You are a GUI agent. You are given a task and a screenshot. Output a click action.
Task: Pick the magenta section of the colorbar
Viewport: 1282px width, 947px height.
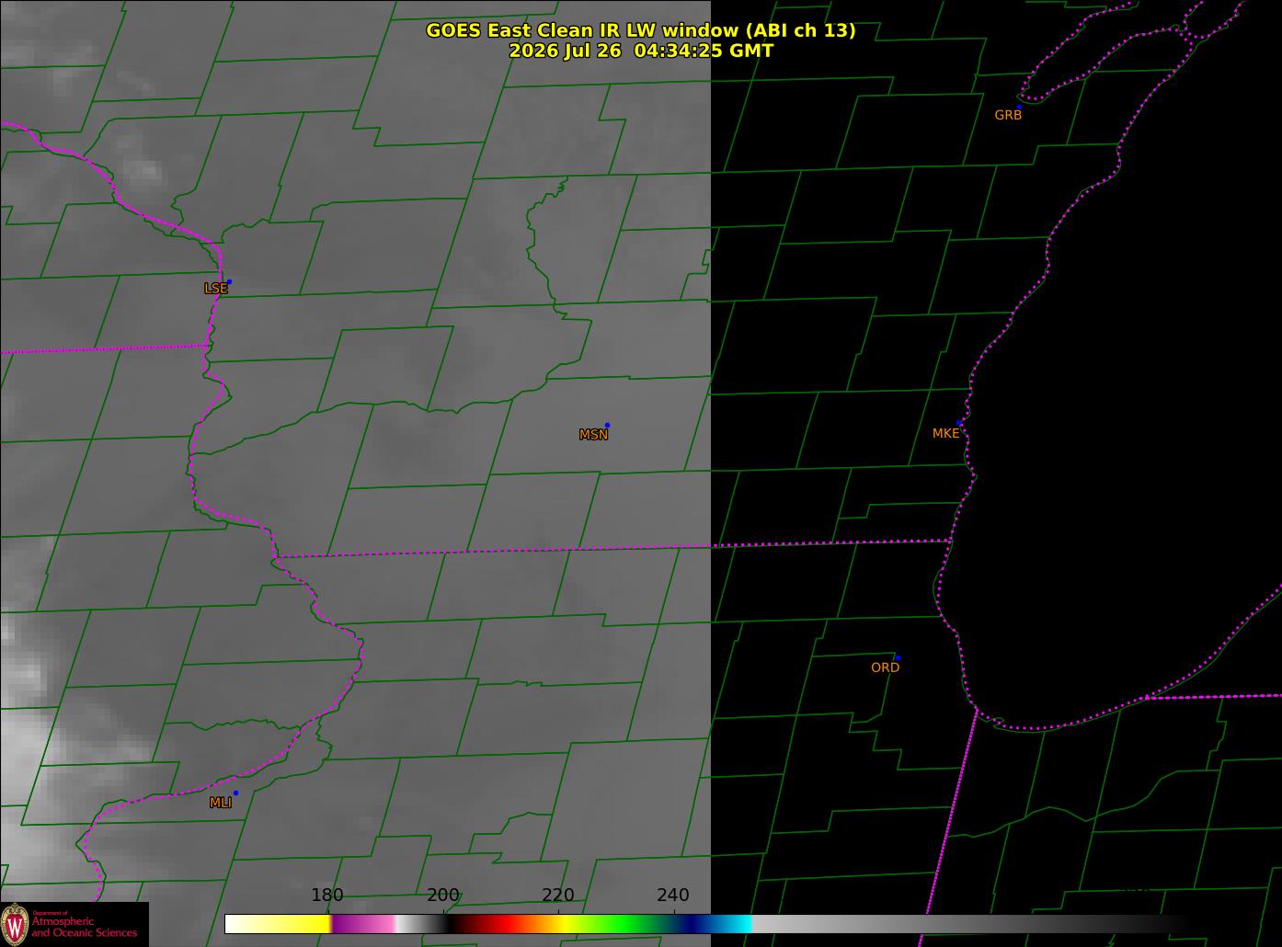pos(363,923)
